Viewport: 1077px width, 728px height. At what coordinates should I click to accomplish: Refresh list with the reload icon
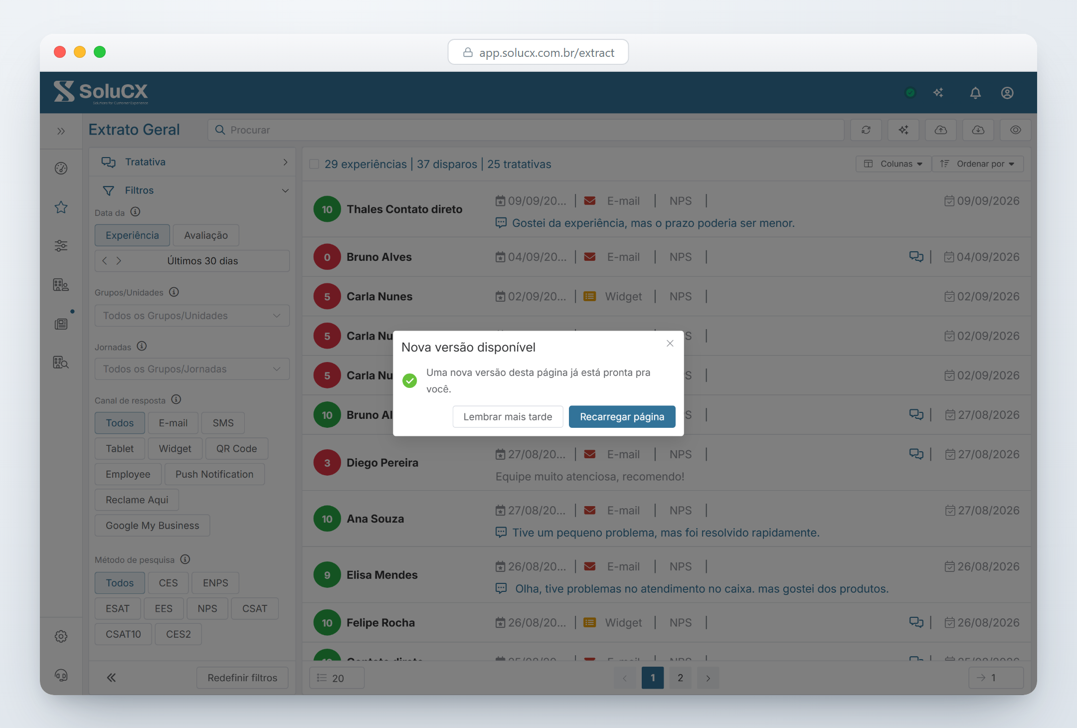click(x=866, y=130)
